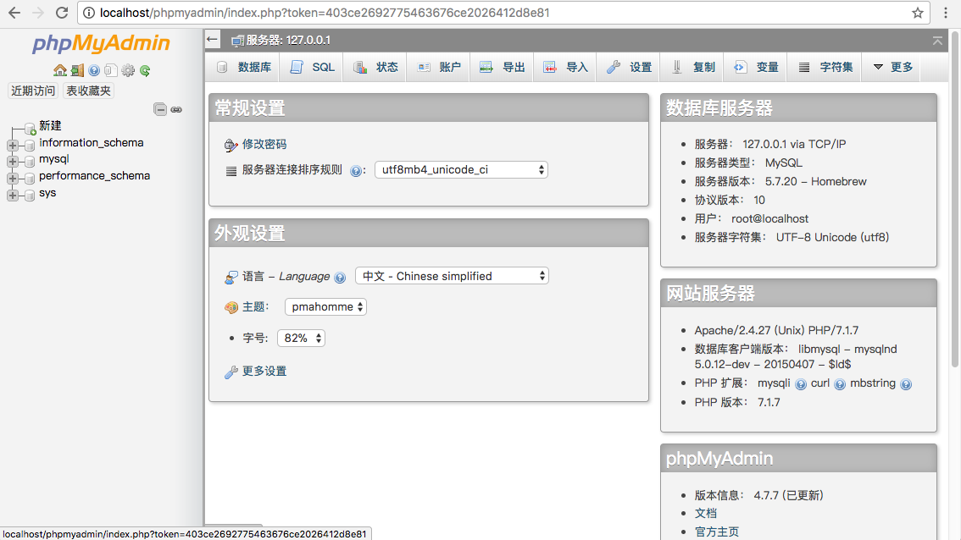This screenshot has width=961, height=540.
Task: Click the phpMyAdmin logo
Action: pyautogui.click(x=101, y=43)
